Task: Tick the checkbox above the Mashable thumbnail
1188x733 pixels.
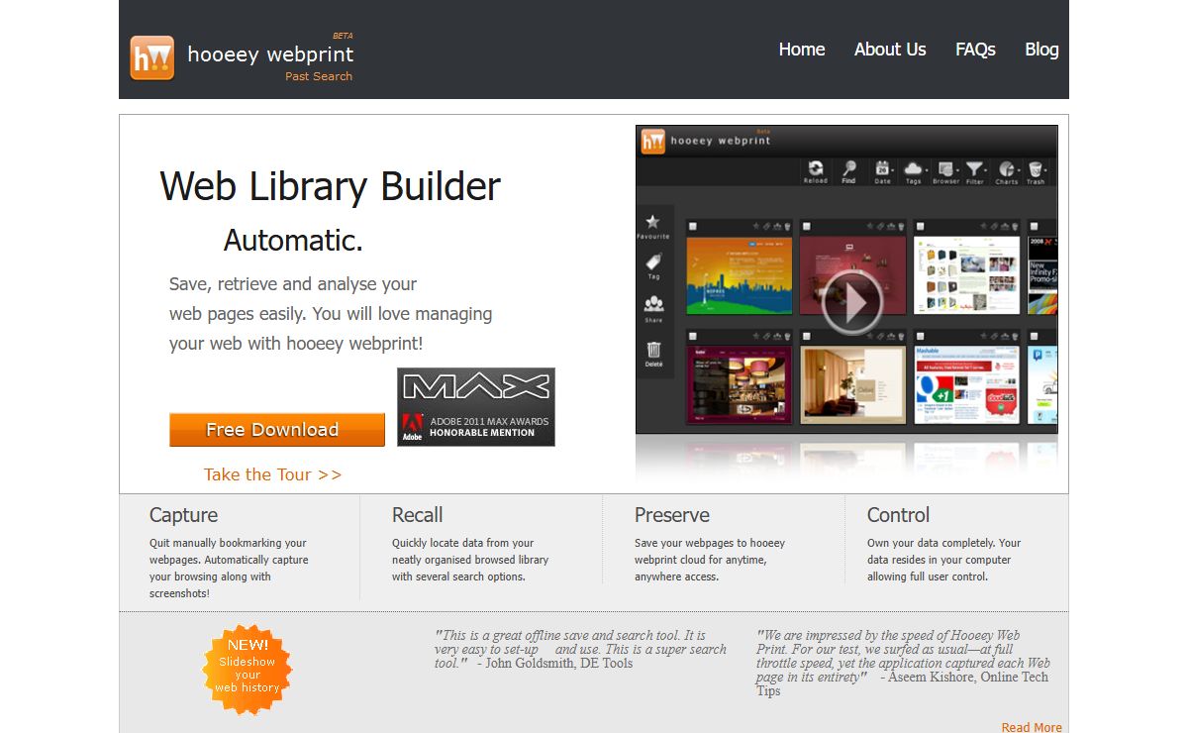Action: [x=921, y=337]
